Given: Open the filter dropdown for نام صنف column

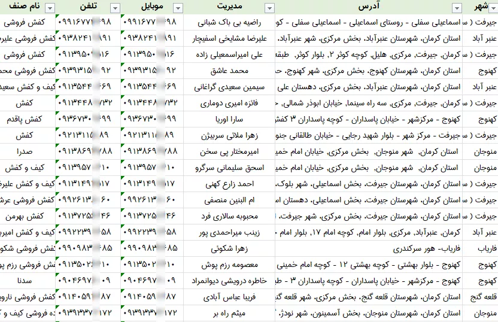Looking at the screenshot, I should point(50,8).
